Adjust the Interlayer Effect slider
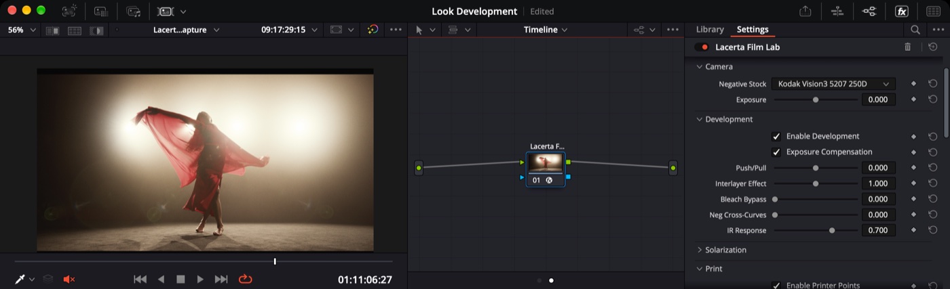Viewport: 950px width, 289px height. 816,183
